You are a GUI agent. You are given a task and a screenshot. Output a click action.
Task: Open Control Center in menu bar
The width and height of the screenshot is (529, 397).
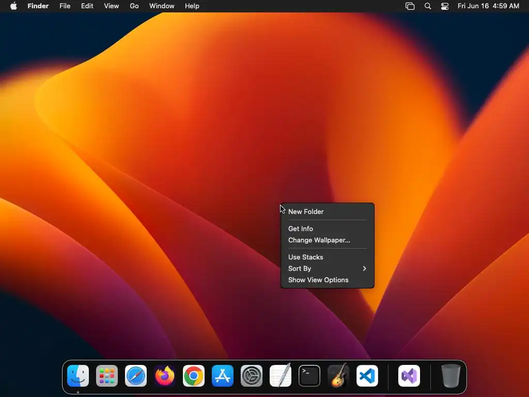coord(445,6)
